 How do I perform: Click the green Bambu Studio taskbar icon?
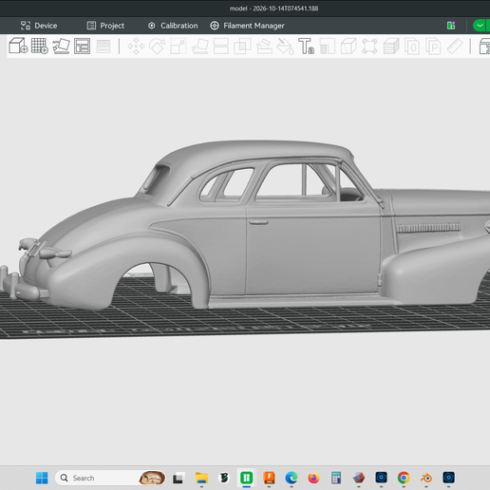(247, 478)
